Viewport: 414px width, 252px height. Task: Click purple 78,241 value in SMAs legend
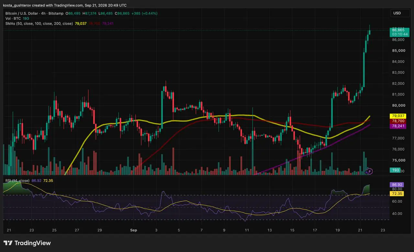coord(108,23)
